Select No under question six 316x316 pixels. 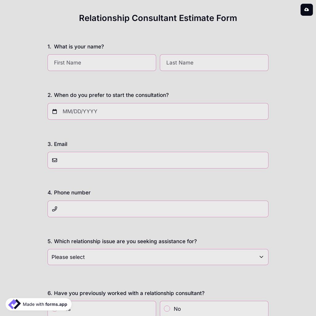click(x=167, y=309)
